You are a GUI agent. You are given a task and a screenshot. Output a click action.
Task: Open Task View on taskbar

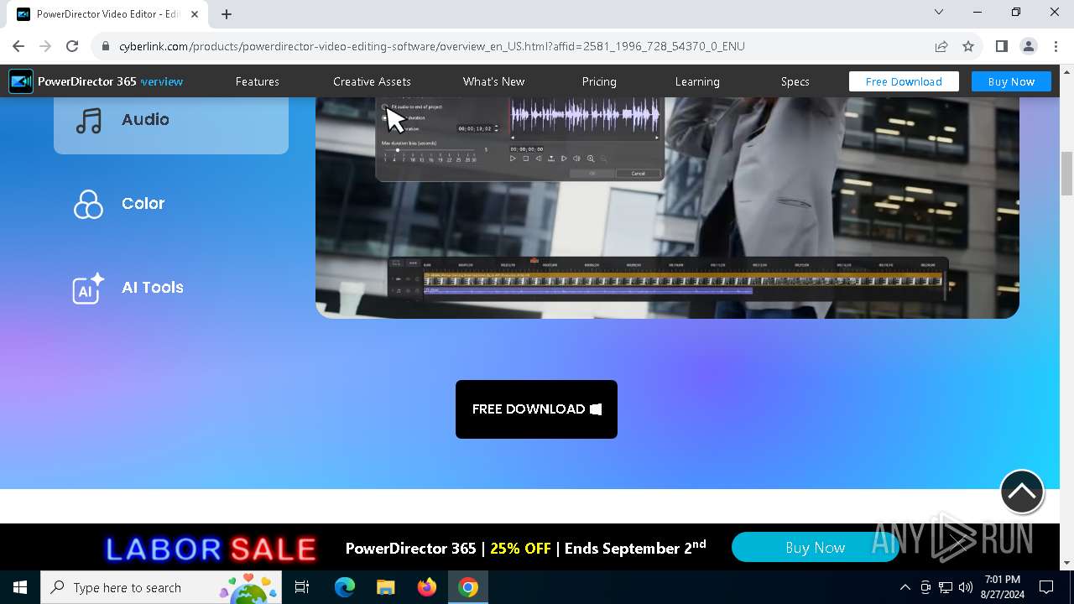302,587
